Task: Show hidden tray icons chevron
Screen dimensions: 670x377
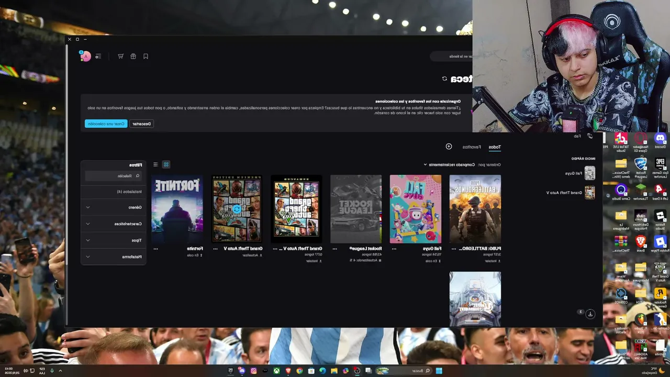Action: [60, 371]
